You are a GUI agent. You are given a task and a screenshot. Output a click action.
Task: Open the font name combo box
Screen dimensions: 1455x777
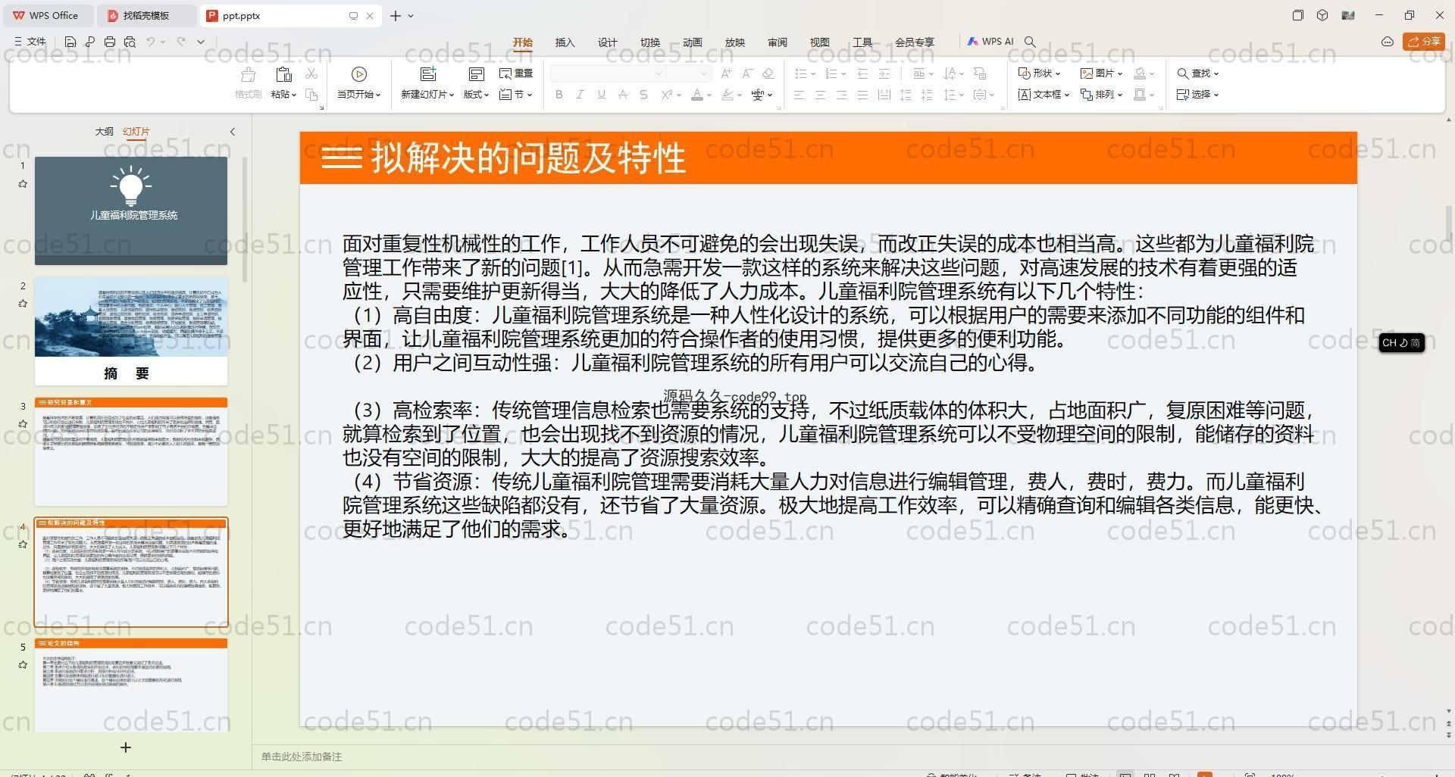[x=607, y=73]
